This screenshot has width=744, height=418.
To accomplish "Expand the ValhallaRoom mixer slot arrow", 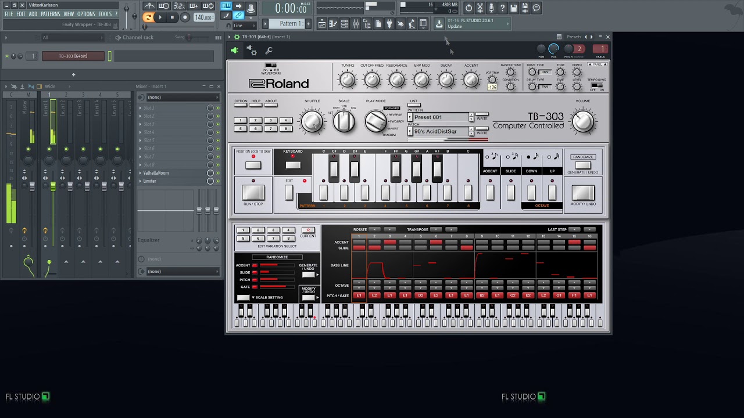I will tap(140, 173).
